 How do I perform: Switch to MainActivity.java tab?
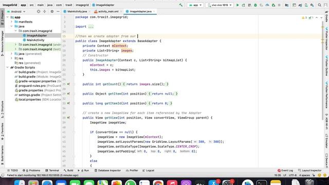pyautogui.click(x=77, y=11)
